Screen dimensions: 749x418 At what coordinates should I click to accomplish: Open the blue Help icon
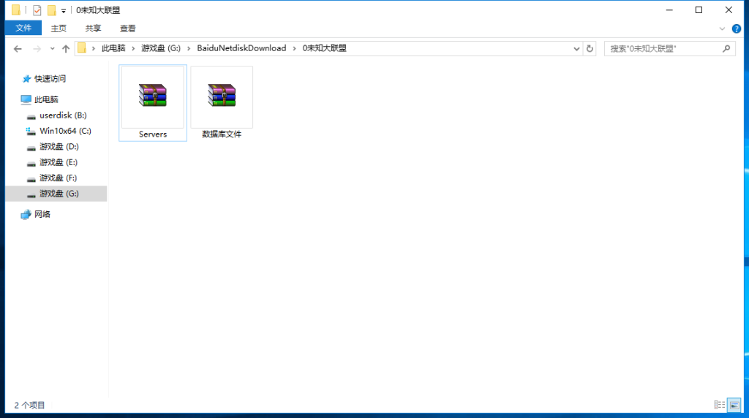[737, 28]
